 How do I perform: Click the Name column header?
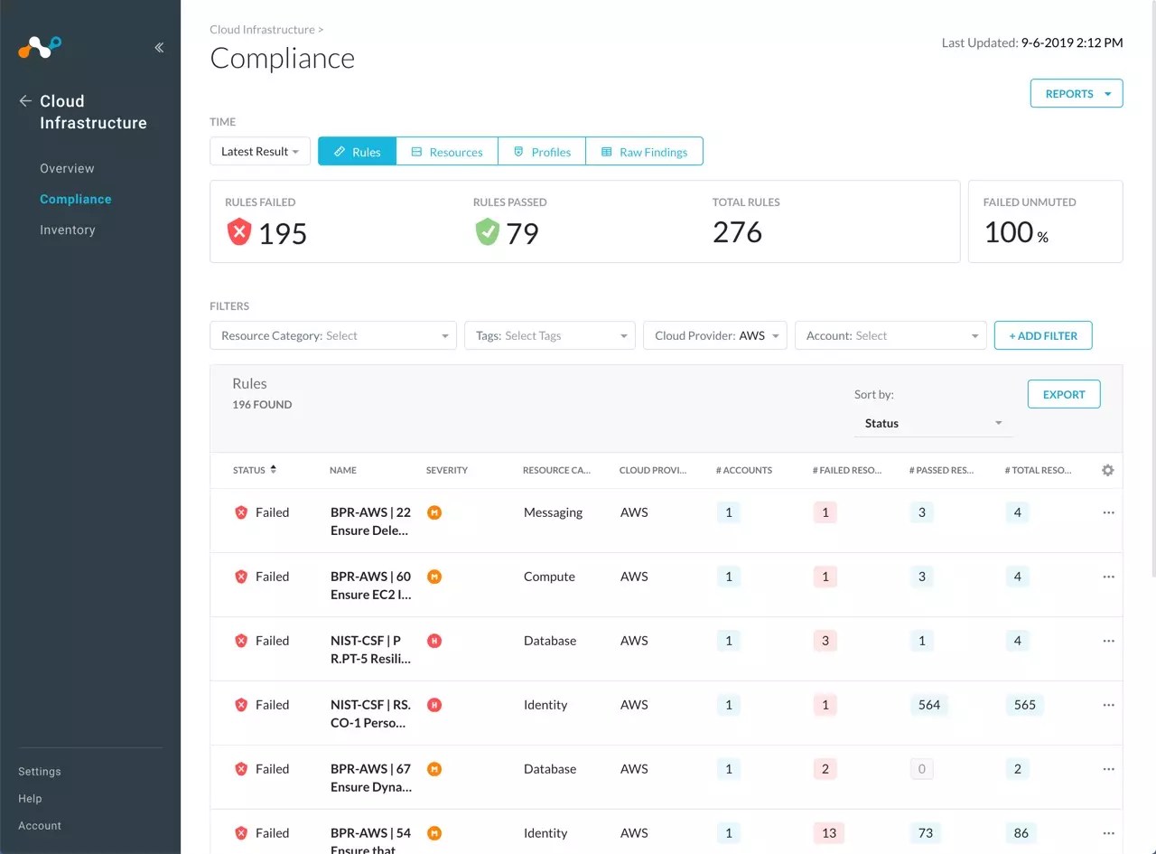343,470
